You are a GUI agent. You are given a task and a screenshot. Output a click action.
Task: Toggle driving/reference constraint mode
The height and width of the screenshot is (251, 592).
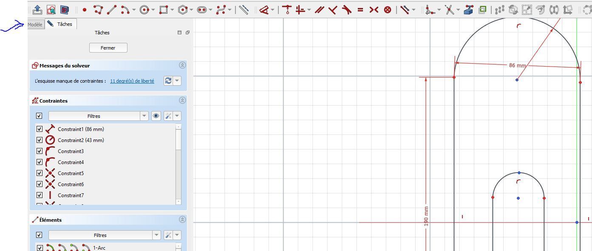pyautogui.click(x=405, y=9)
